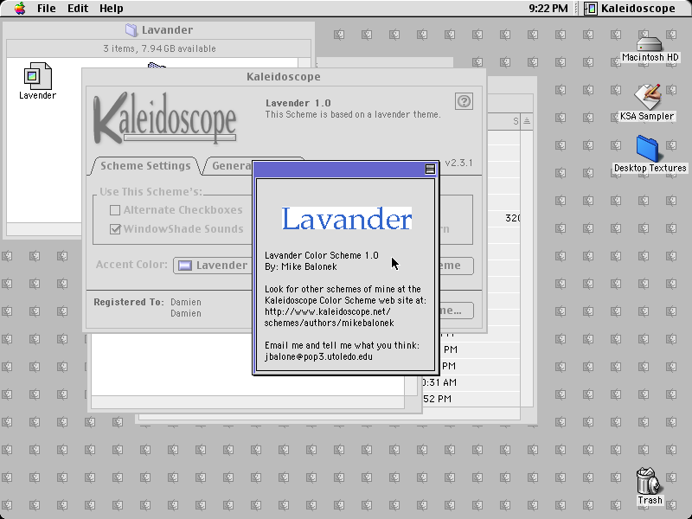Open the Kaleidoscope application menu

click(630, 9)
